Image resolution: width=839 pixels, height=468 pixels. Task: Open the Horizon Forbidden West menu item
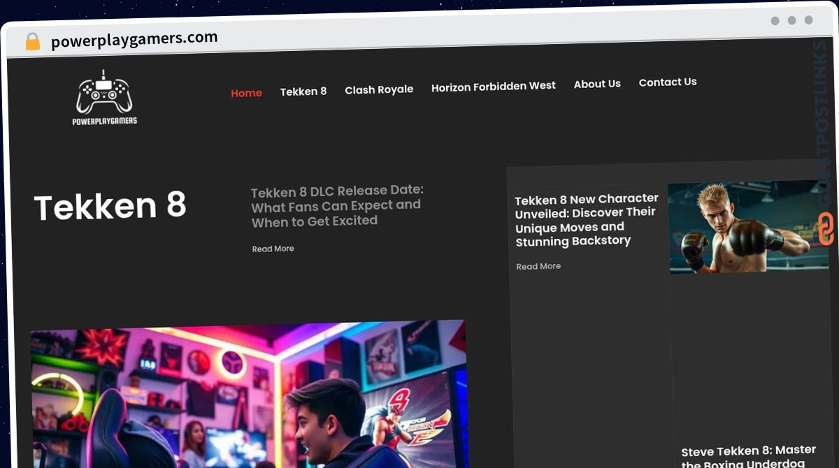coord(494,87)
